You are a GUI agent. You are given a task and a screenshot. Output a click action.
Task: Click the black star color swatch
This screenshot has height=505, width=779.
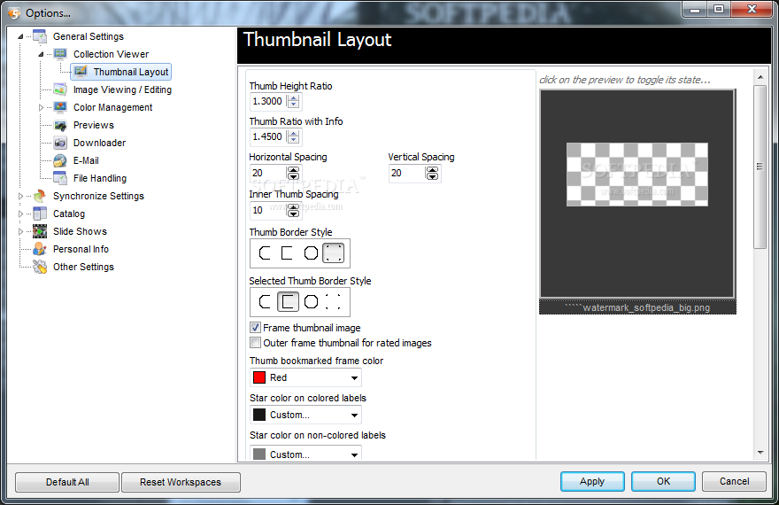[x=259, y=415]
